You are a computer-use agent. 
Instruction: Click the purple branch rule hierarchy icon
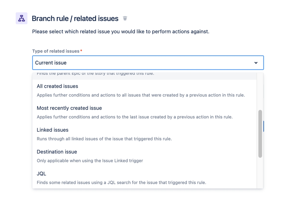click(x=22, y=18)
